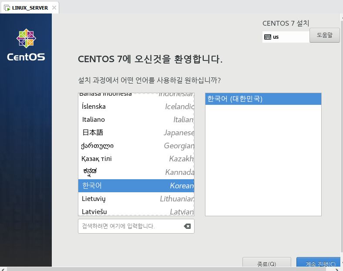The image size is (343, 271).
Task: Click the 계속 진행(C) continue button
Action: 319,262
